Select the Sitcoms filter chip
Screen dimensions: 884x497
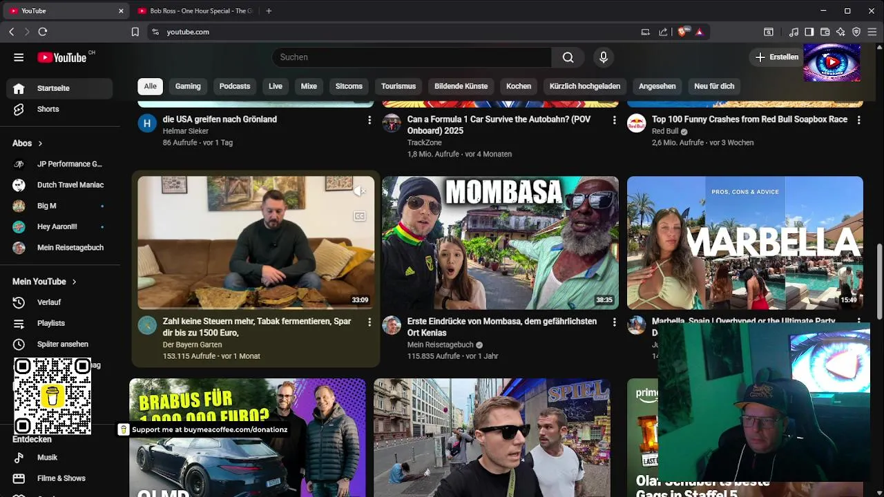pos(349,86)
